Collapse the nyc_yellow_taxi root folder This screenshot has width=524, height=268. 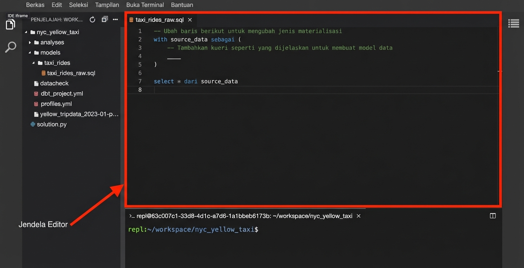[x=26, y=32]
